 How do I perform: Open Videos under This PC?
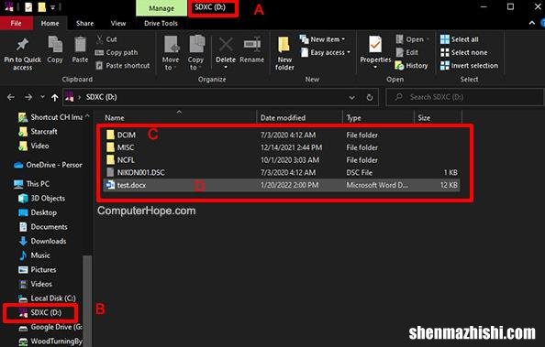[35, 284]
